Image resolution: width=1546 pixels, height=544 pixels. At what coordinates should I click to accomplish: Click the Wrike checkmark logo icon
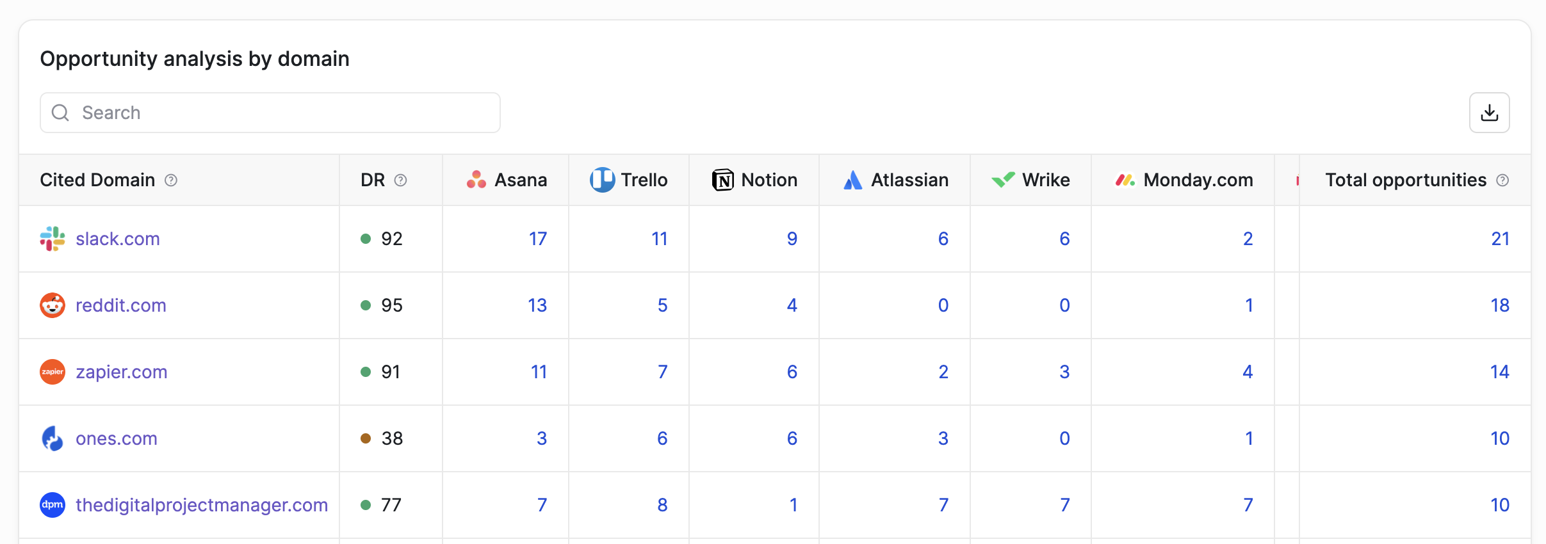tap(1003, 180)
